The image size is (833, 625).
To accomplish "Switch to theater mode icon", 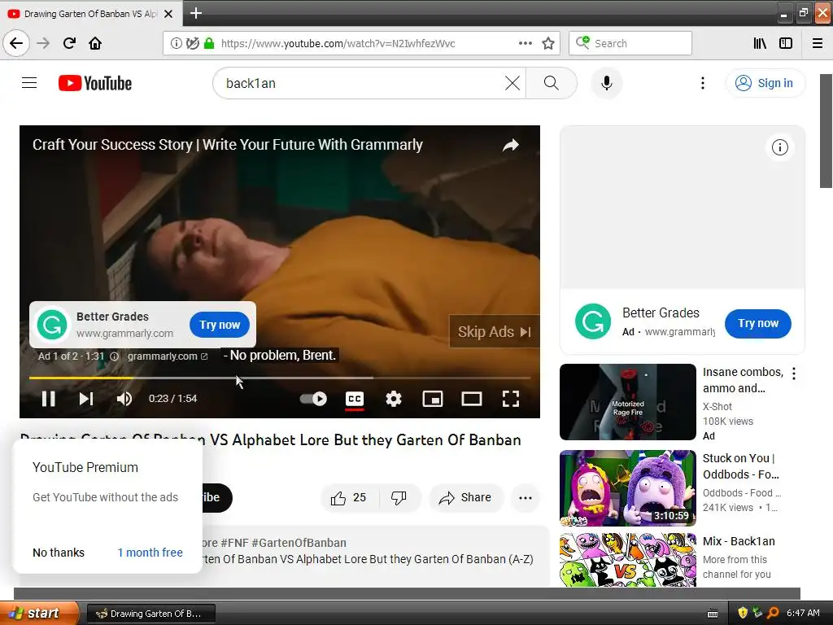I will pos(472,399).
